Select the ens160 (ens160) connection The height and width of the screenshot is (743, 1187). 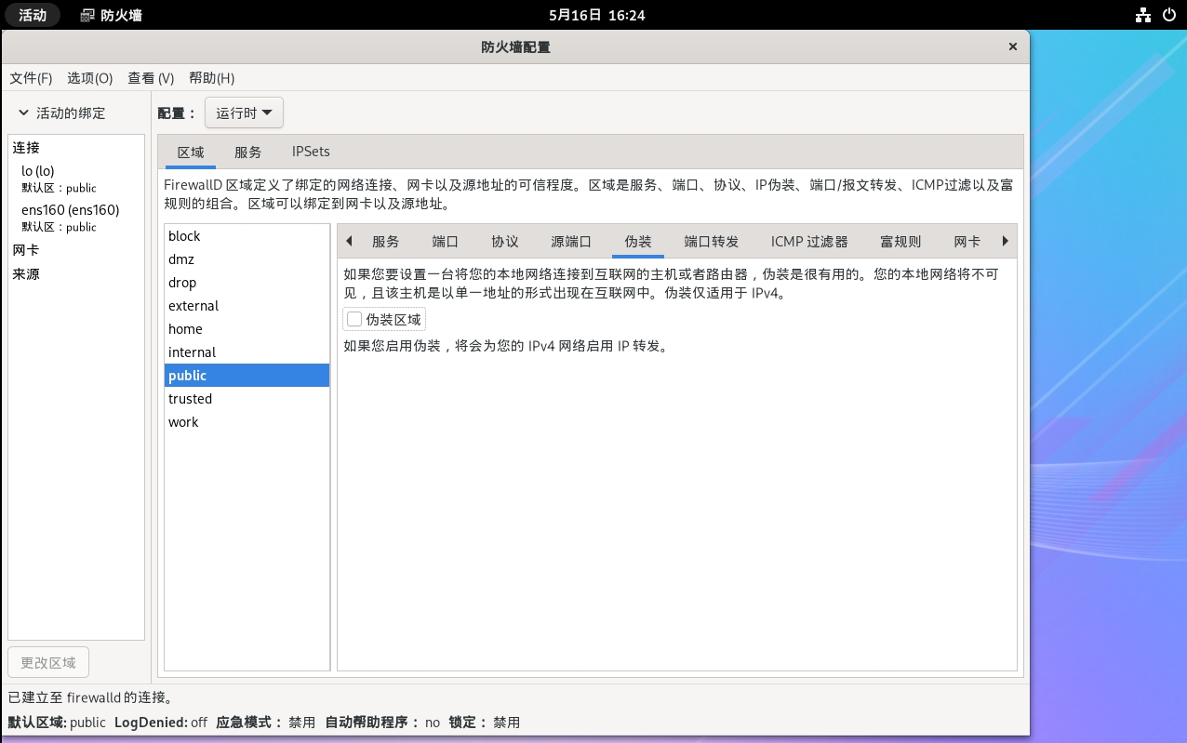tap(76, 218)
